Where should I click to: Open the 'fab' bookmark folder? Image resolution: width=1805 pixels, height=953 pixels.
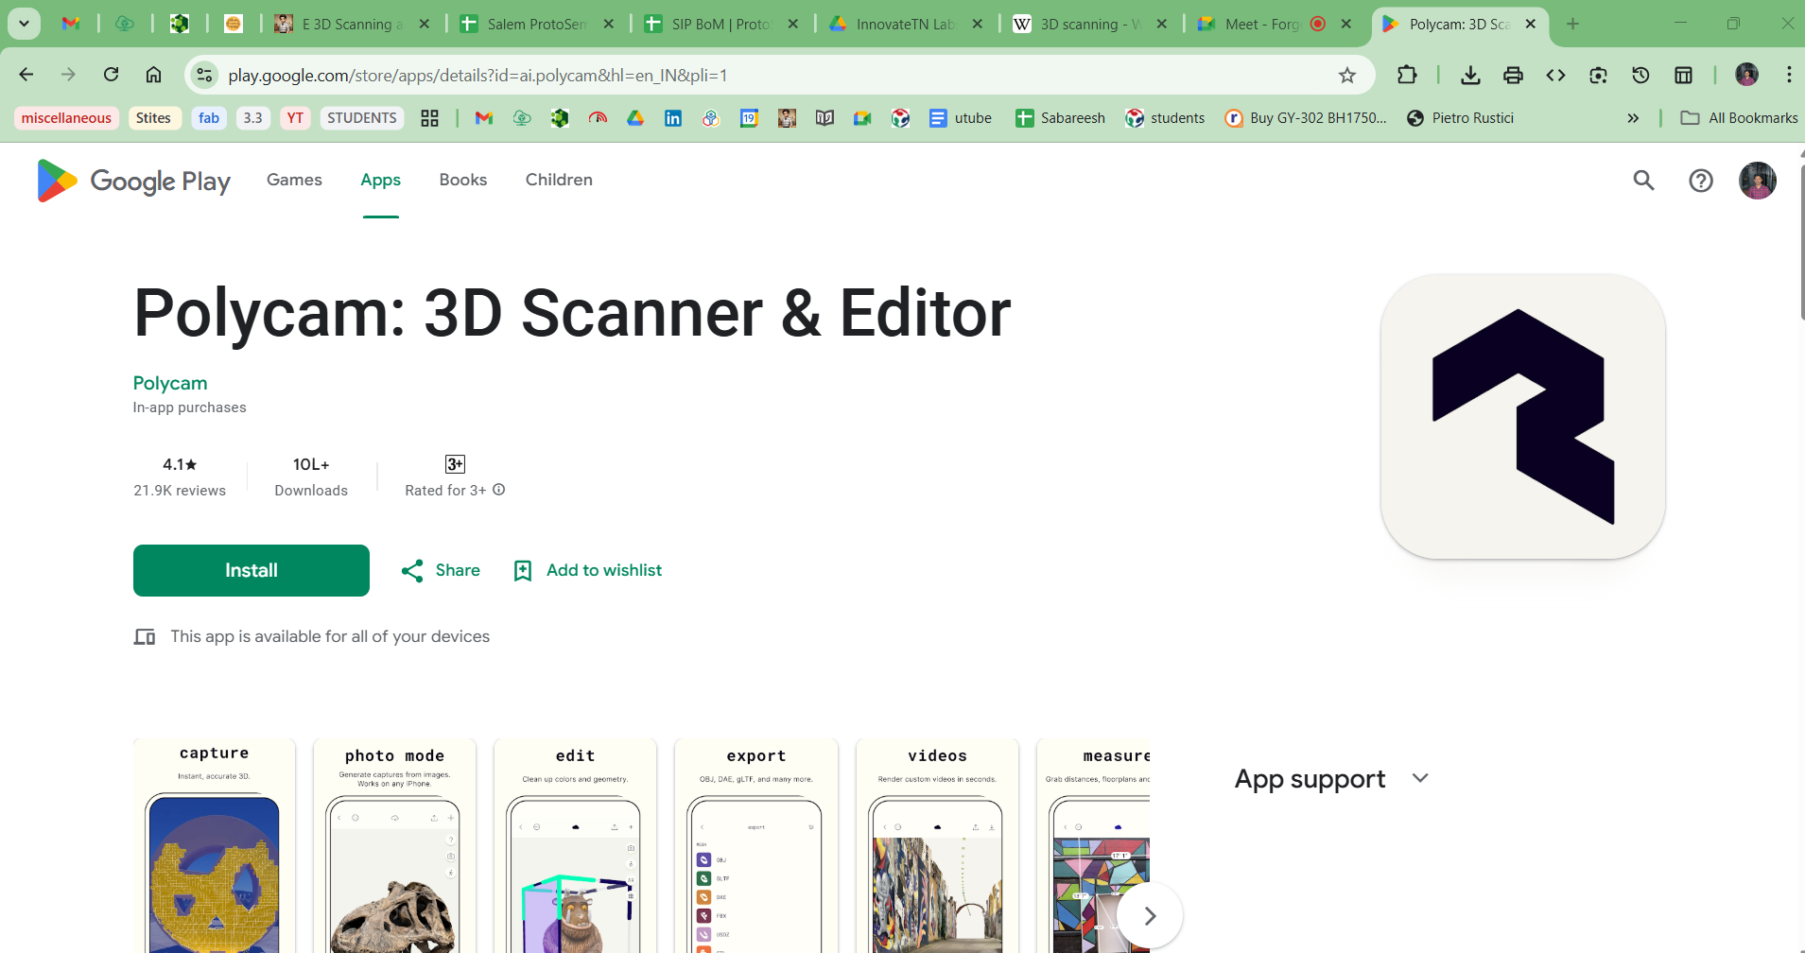point(209,118)
